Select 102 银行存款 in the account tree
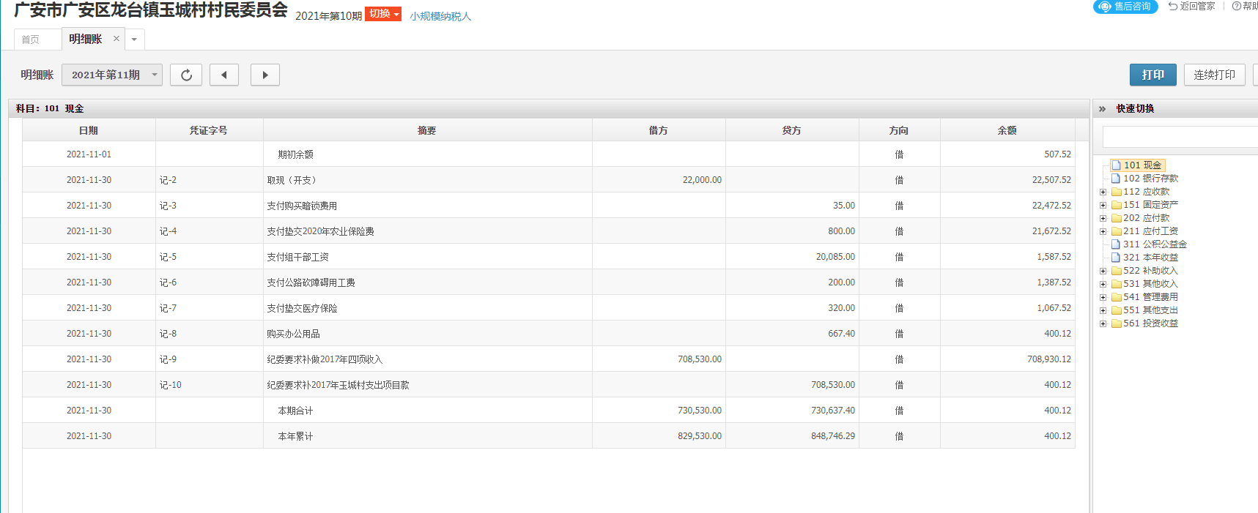This screenshot has width=1258, height=513. pyautogui.click(x=1150, y=179)
